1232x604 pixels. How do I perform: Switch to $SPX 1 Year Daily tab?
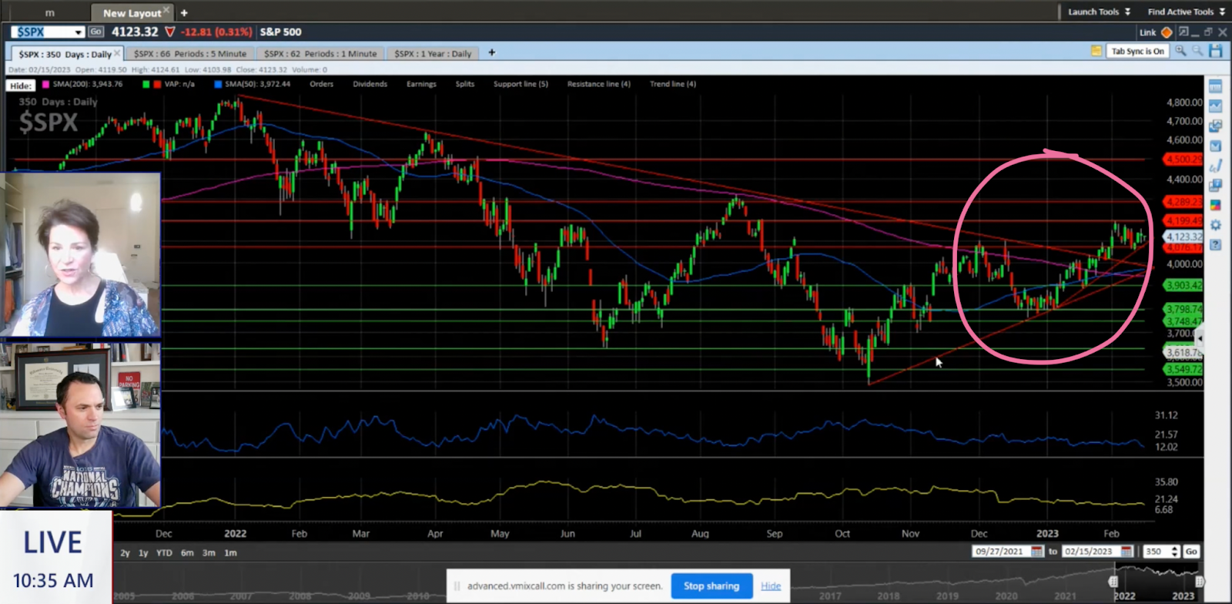pyautogui.click(x=433, y=54)
